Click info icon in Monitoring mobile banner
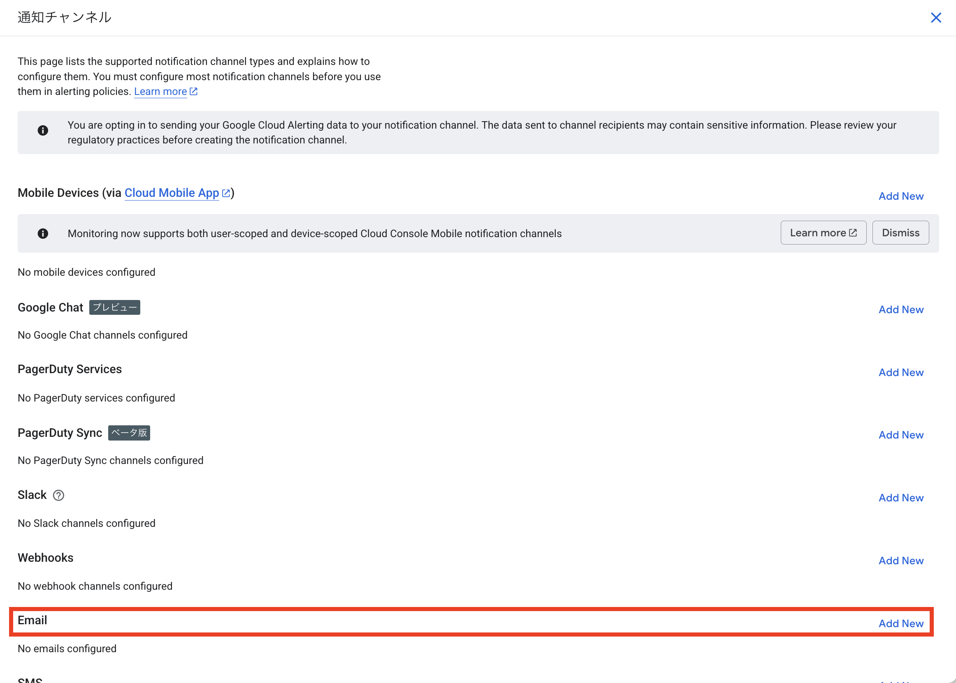 tap(43, 233)
